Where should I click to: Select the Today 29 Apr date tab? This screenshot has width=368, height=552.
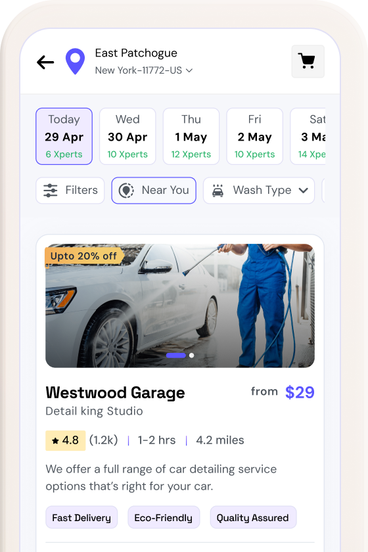pyautogui.click(x=64, y=136)
